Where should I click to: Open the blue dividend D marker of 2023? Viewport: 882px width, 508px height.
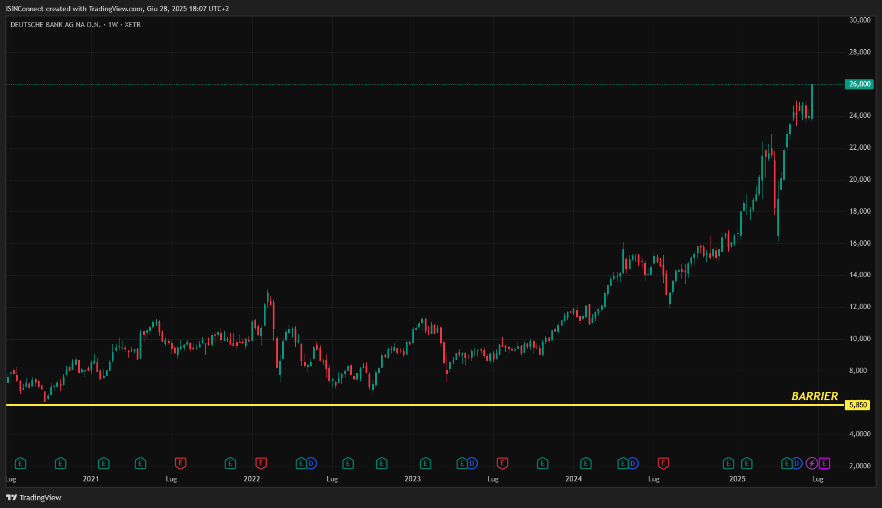pyautogui.click(x=472, y=463)
